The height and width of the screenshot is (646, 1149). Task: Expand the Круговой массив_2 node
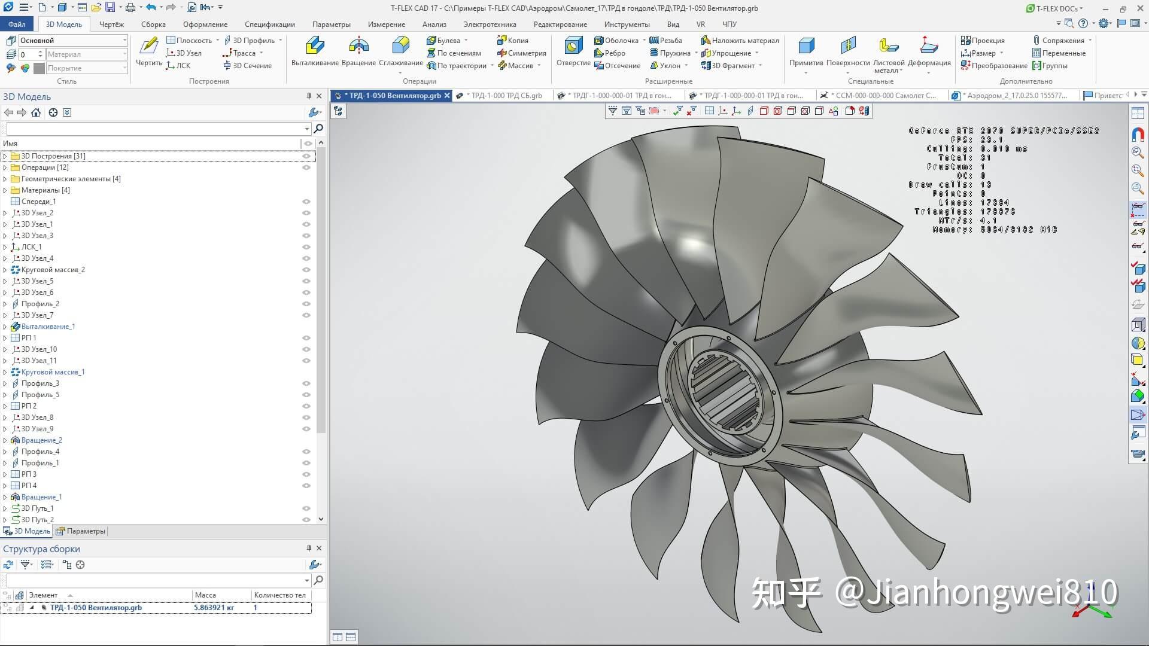(x=5, y=270)
